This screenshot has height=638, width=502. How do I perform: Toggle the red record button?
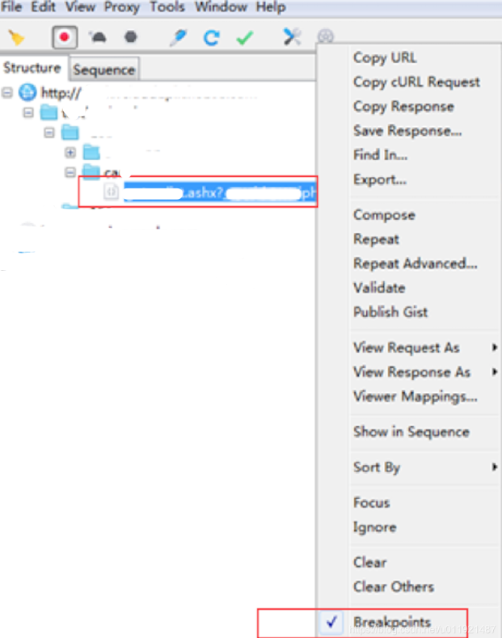click(65, 37)
